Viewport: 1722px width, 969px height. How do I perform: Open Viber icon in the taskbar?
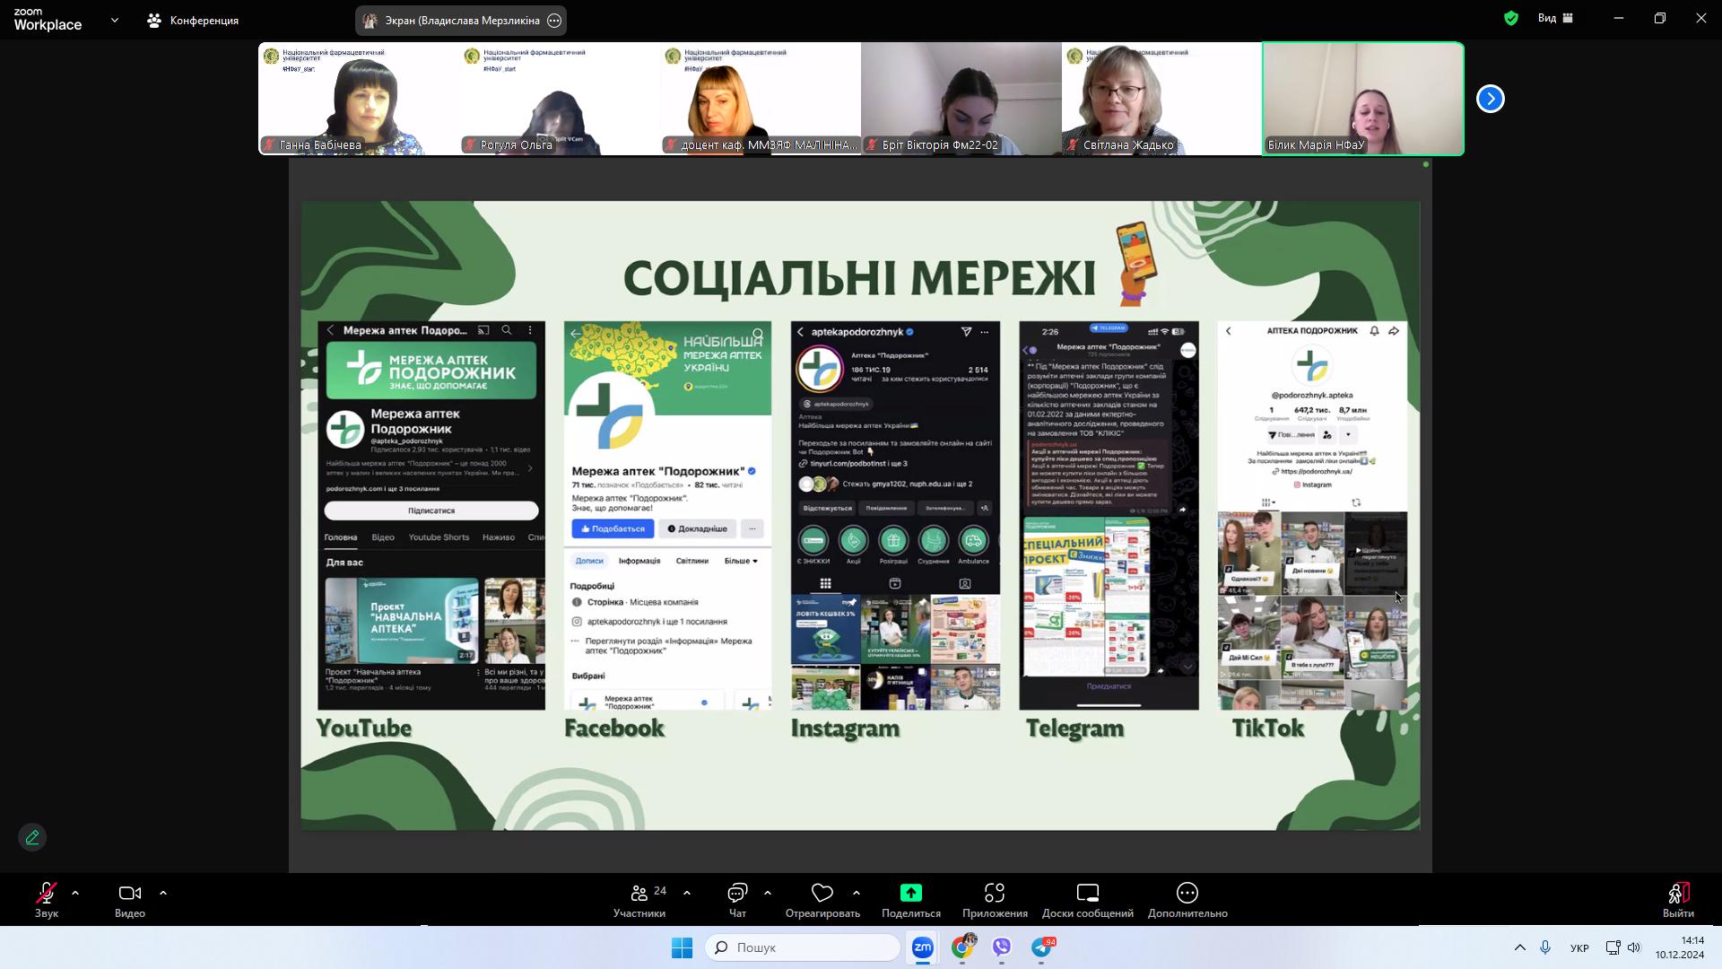(1002, 947)
